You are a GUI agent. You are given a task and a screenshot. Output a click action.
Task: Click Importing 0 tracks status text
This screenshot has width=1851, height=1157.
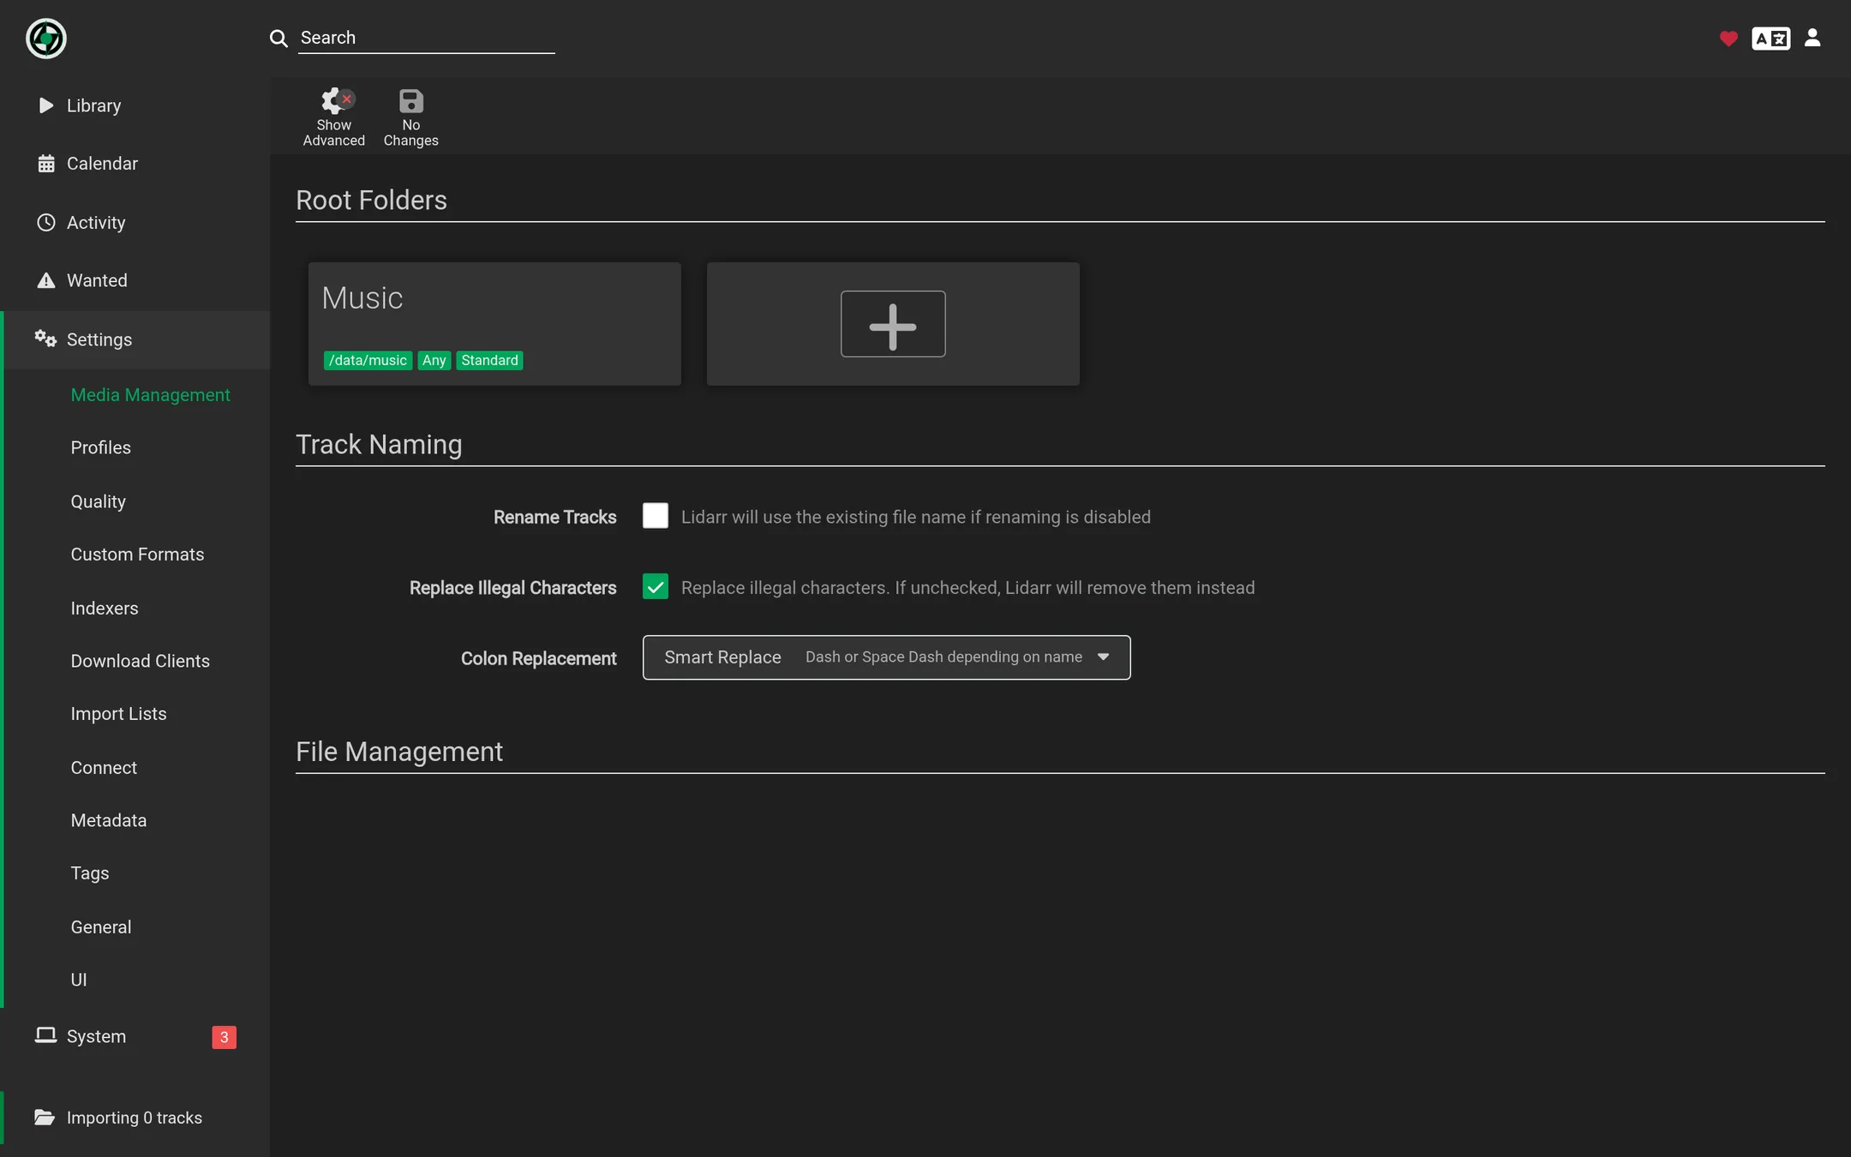(135, 1118)
